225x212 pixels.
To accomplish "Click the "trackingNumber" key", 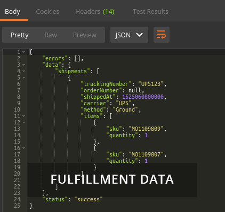I will (106, 84).
